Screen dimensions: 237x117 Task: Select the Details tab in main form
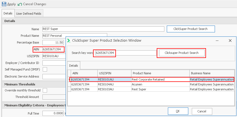[8, 13]
